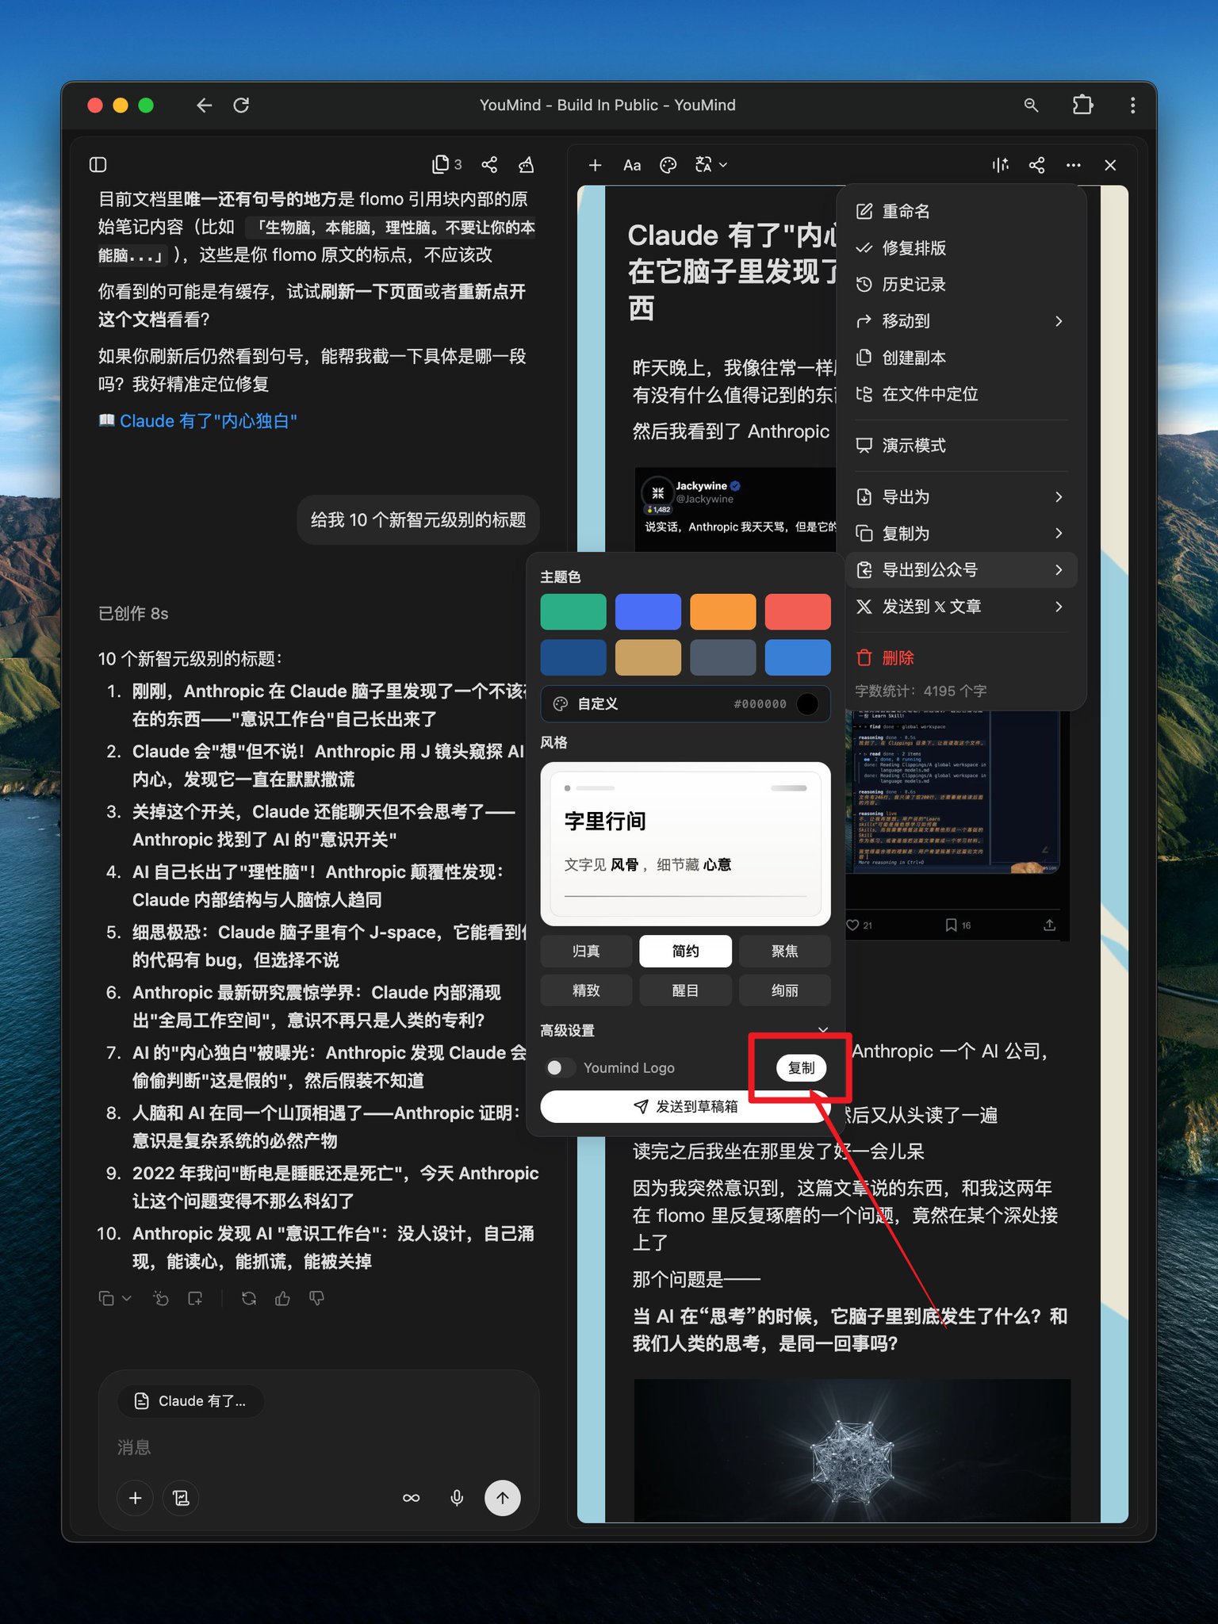Select the 绚丽 style option
1218x1624 pixels.
[785, 990]
